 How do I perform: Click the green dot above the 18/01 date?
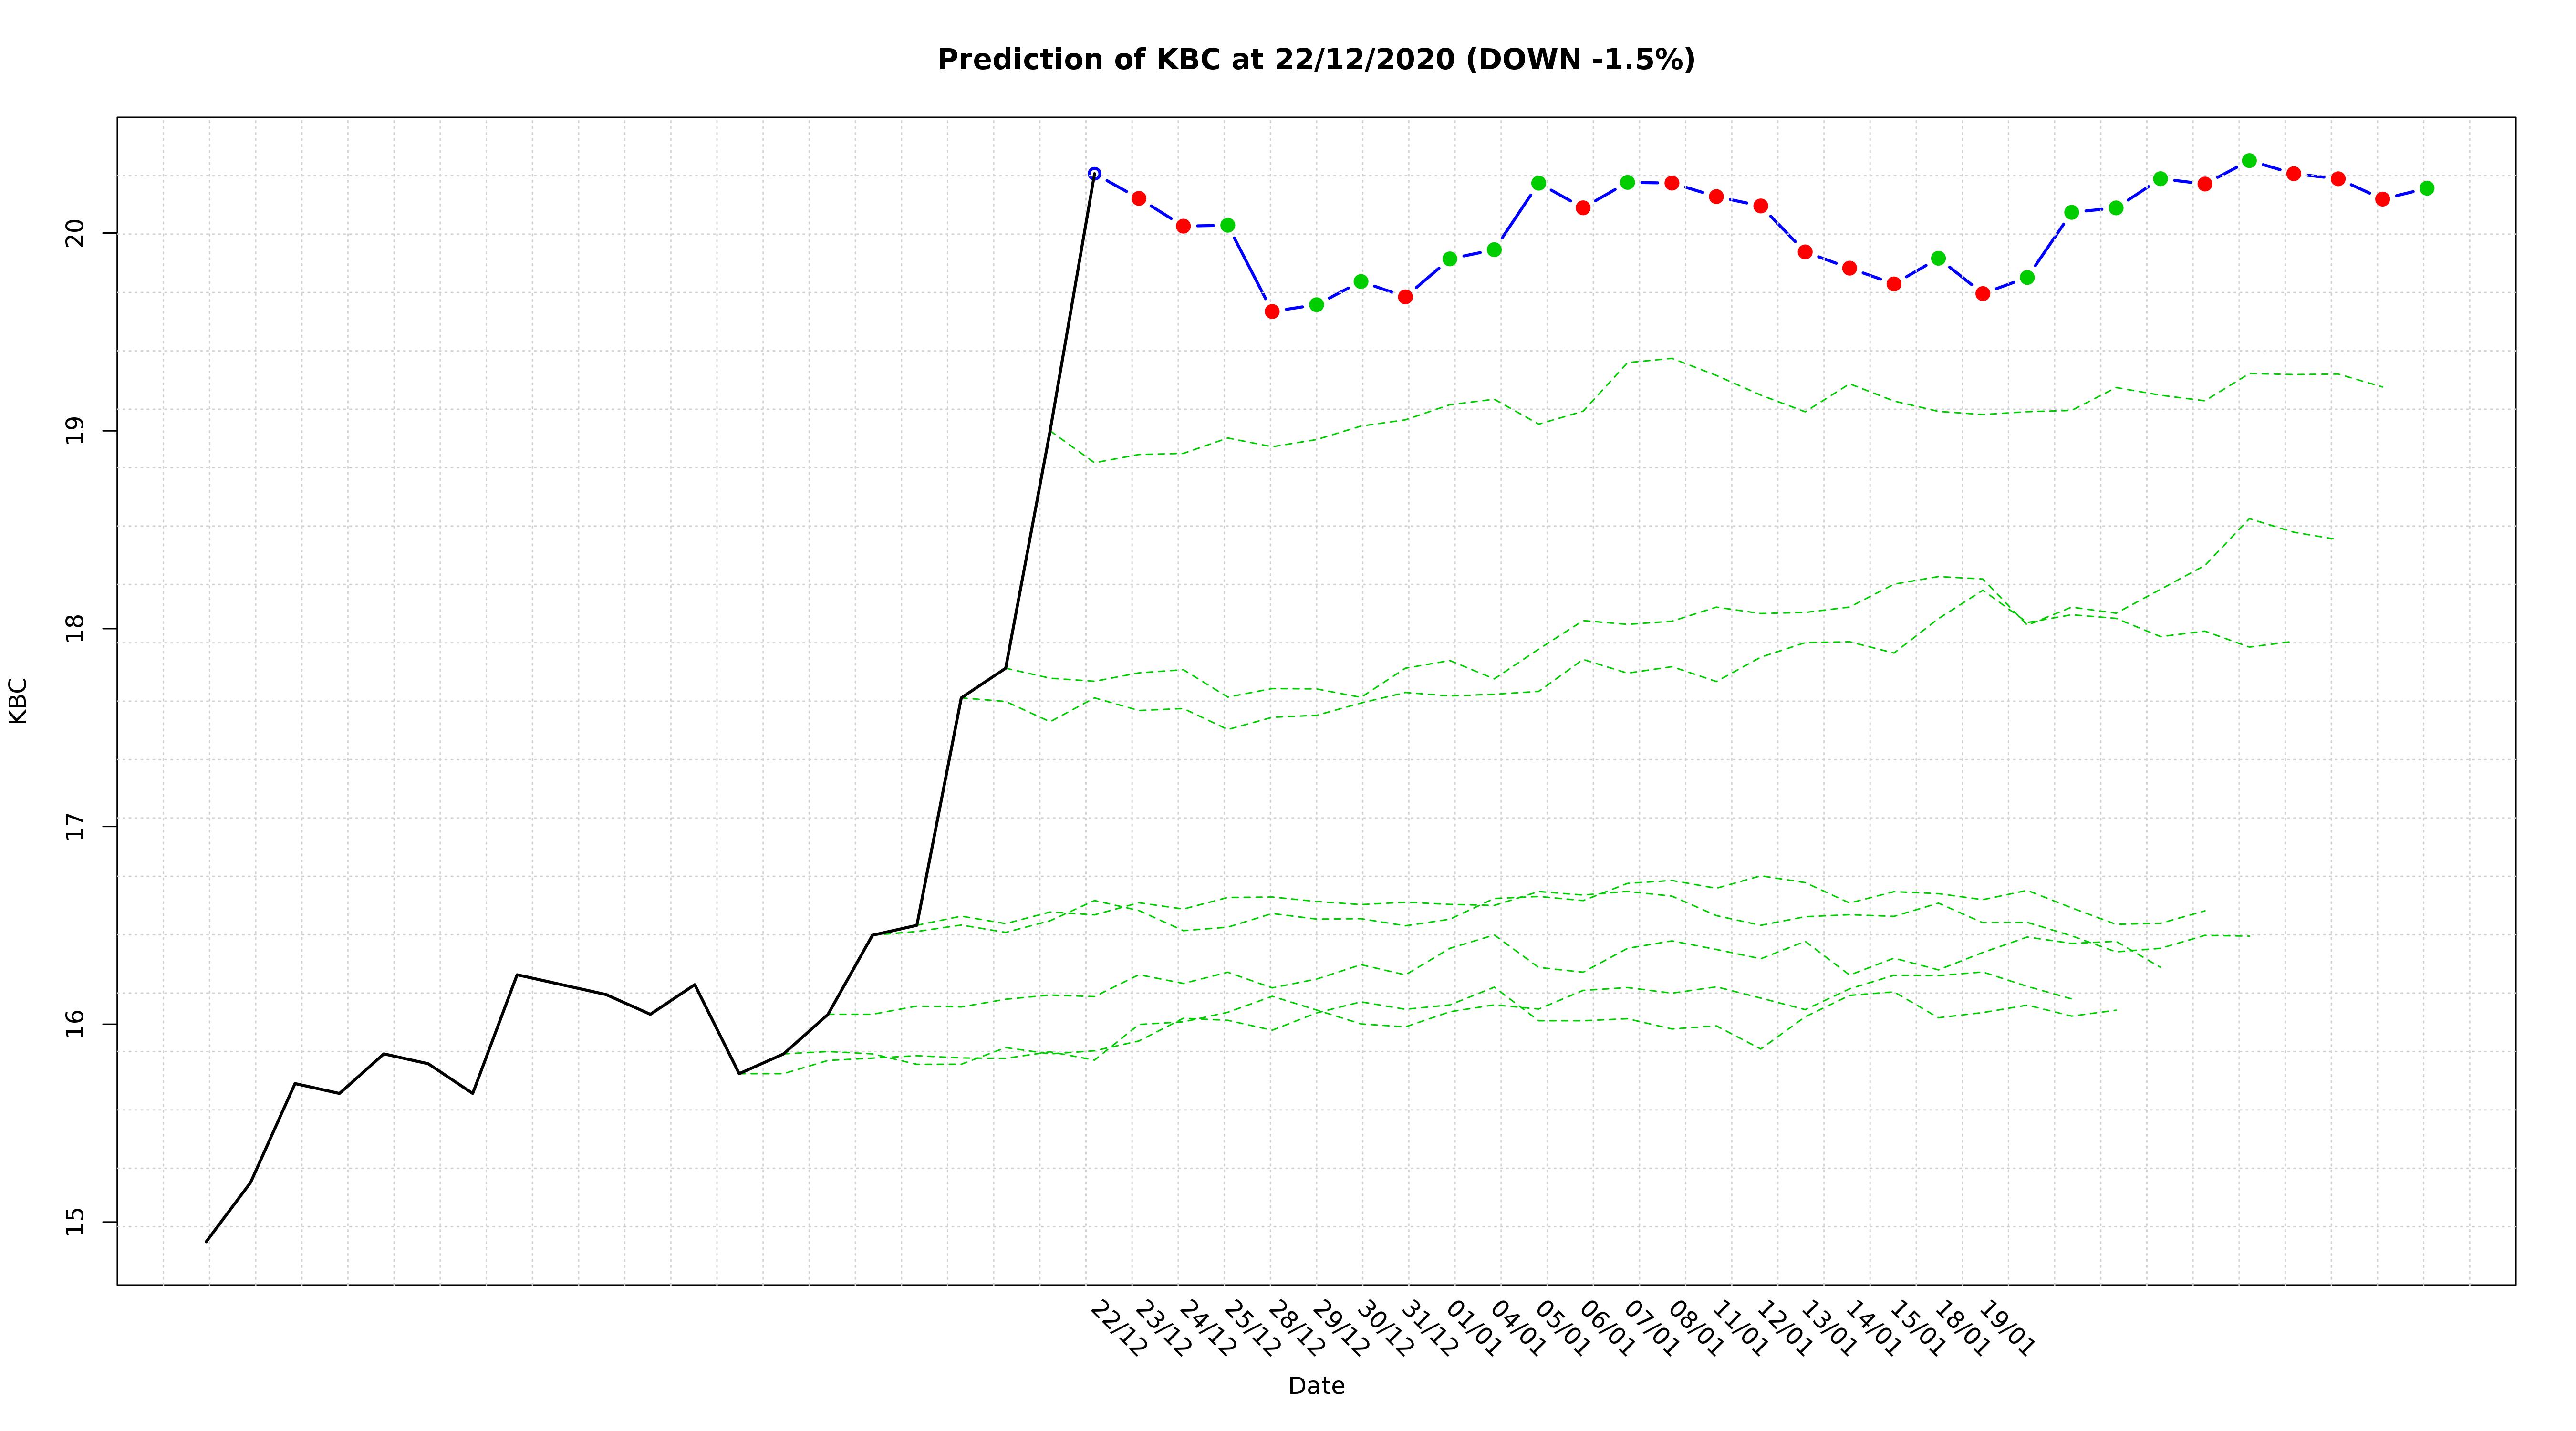coord(1938,258)
